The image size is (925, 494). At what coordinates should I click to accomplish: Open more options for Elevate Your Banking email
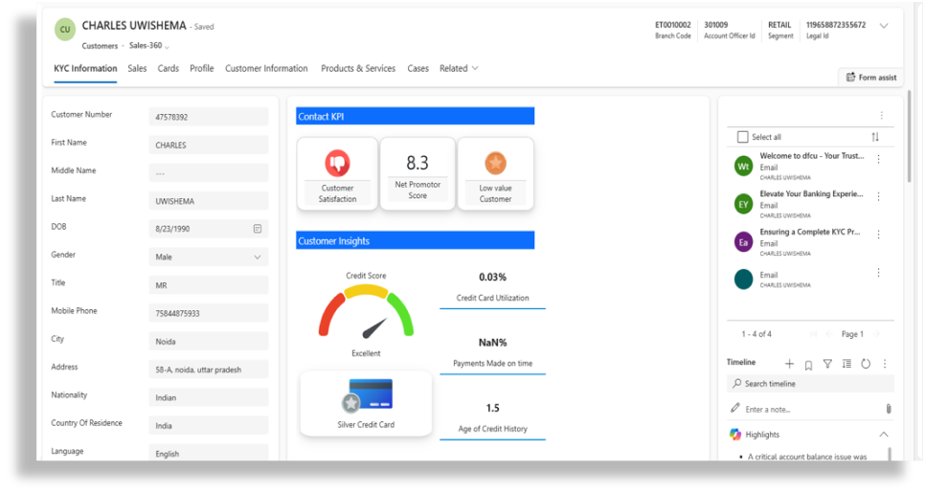tap(878, 197)
